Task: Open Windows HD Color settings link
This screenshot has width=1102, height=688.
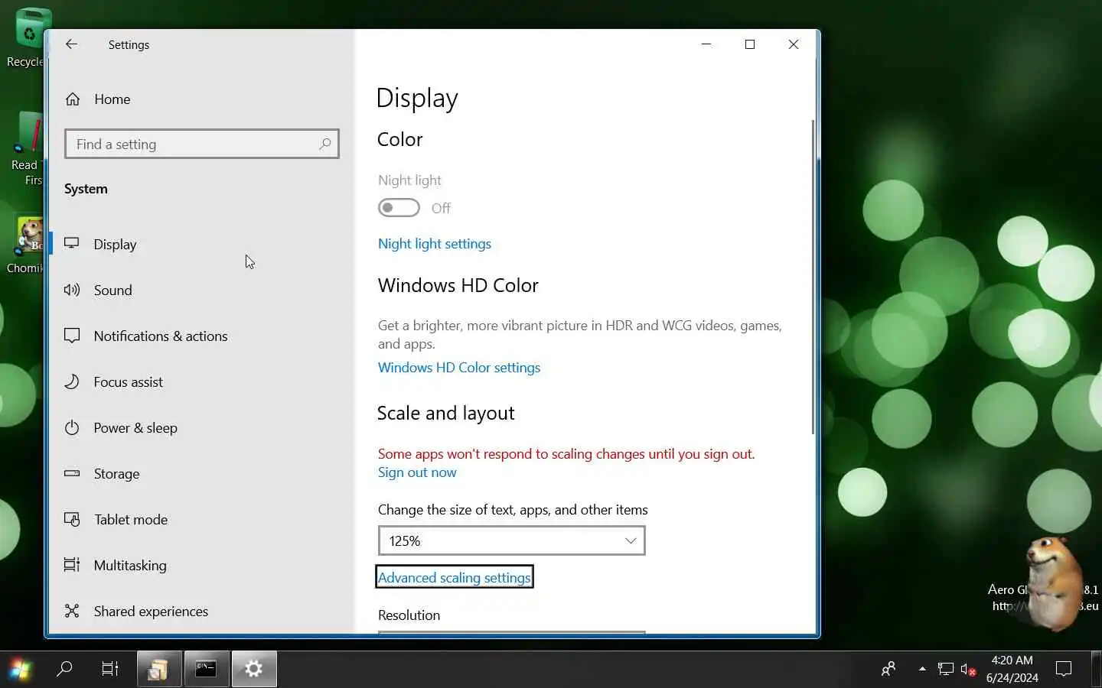Action: [459, 367]
